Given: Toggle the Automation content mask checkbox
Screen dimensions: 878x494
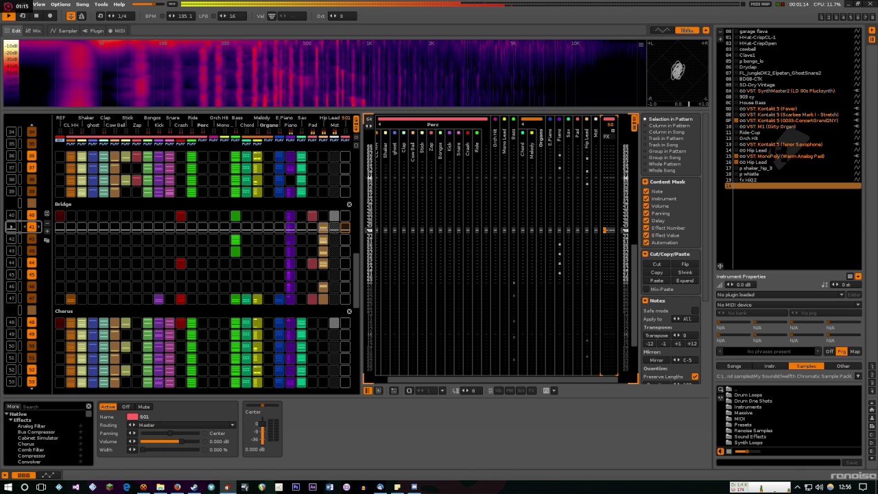Looking at the screenshot, I should click(x=646, y=242).
